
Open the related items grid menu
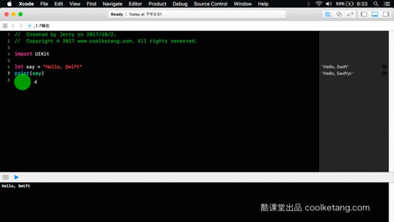5,25
